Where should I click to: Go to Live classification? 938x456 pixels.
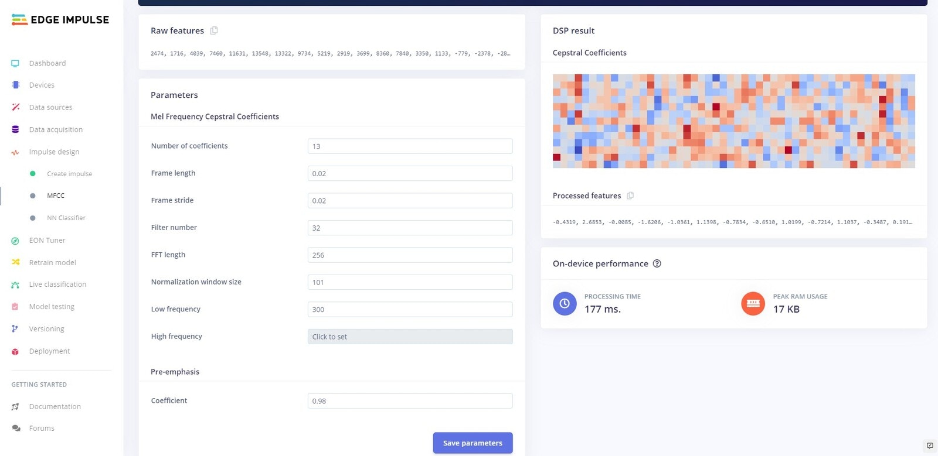coord(57,284)
